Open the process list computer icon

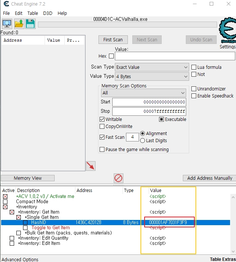pyautogui.click(x=7, y=24)
